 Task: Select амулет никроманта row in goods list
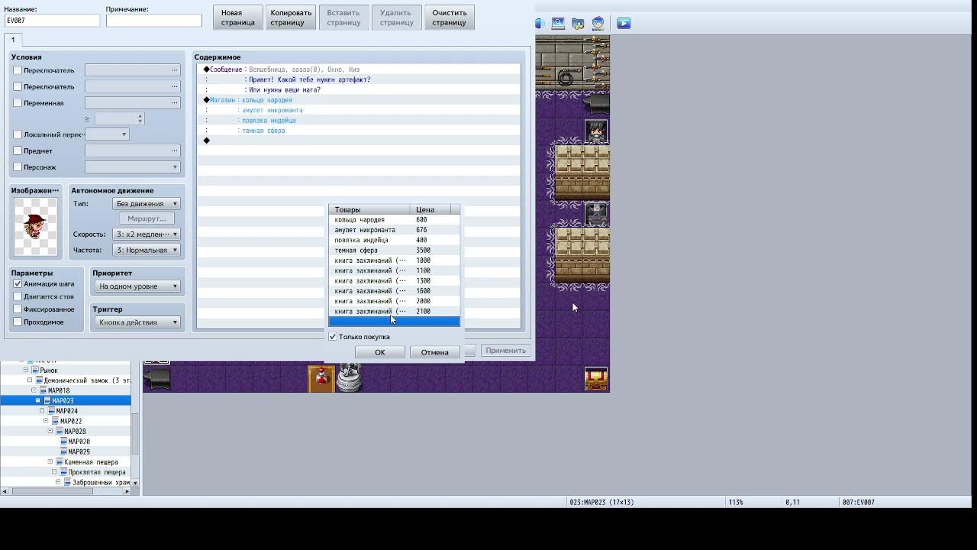(x=394, y=230)
